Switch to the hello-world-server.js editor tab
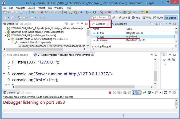 click(16, 55)
